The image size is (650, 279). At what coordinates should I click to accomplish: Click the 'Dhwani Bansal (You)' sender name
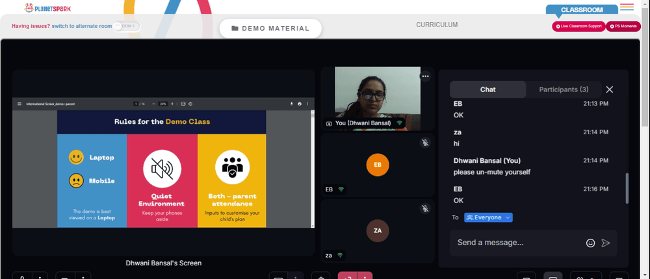(487, 160)
